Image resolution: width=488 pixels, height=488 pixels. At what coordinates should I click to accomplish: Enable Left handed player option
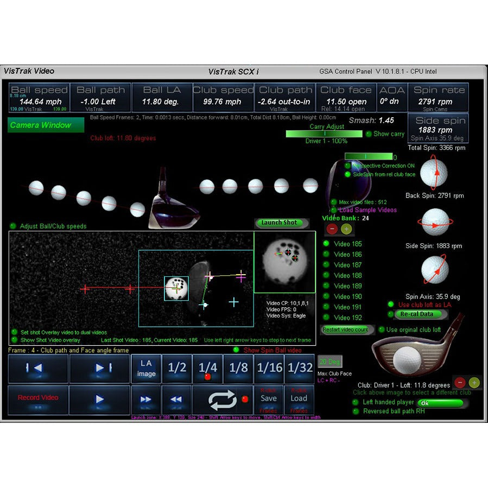[x=356, y=402]
